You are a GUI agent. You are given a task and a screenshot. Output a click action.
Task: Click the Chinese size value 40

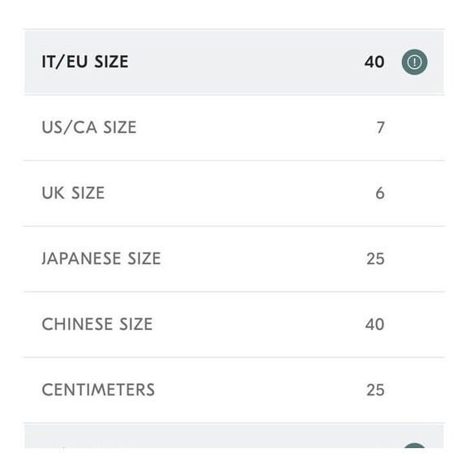pos(374,324)
